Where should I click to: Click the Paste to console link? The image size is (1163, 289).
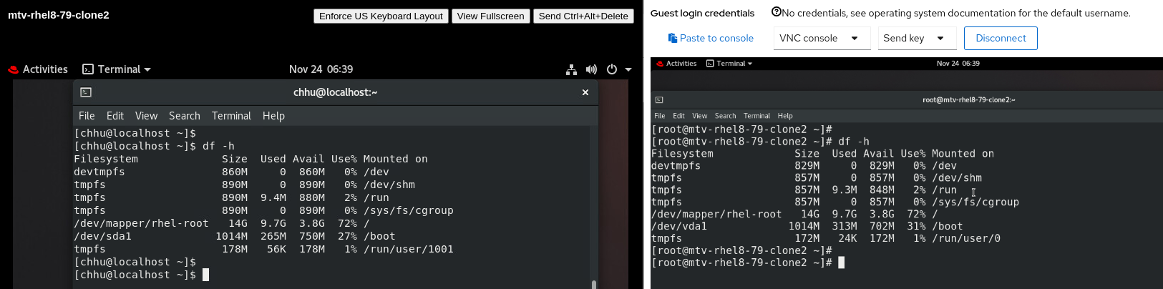710,38
